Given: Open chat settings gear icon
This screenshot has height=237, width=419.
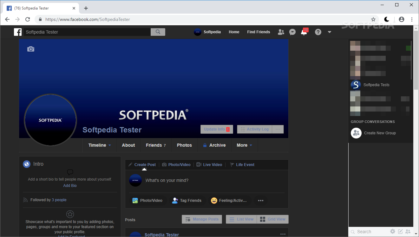Looking at the screenshot, I should pos(393,232).
